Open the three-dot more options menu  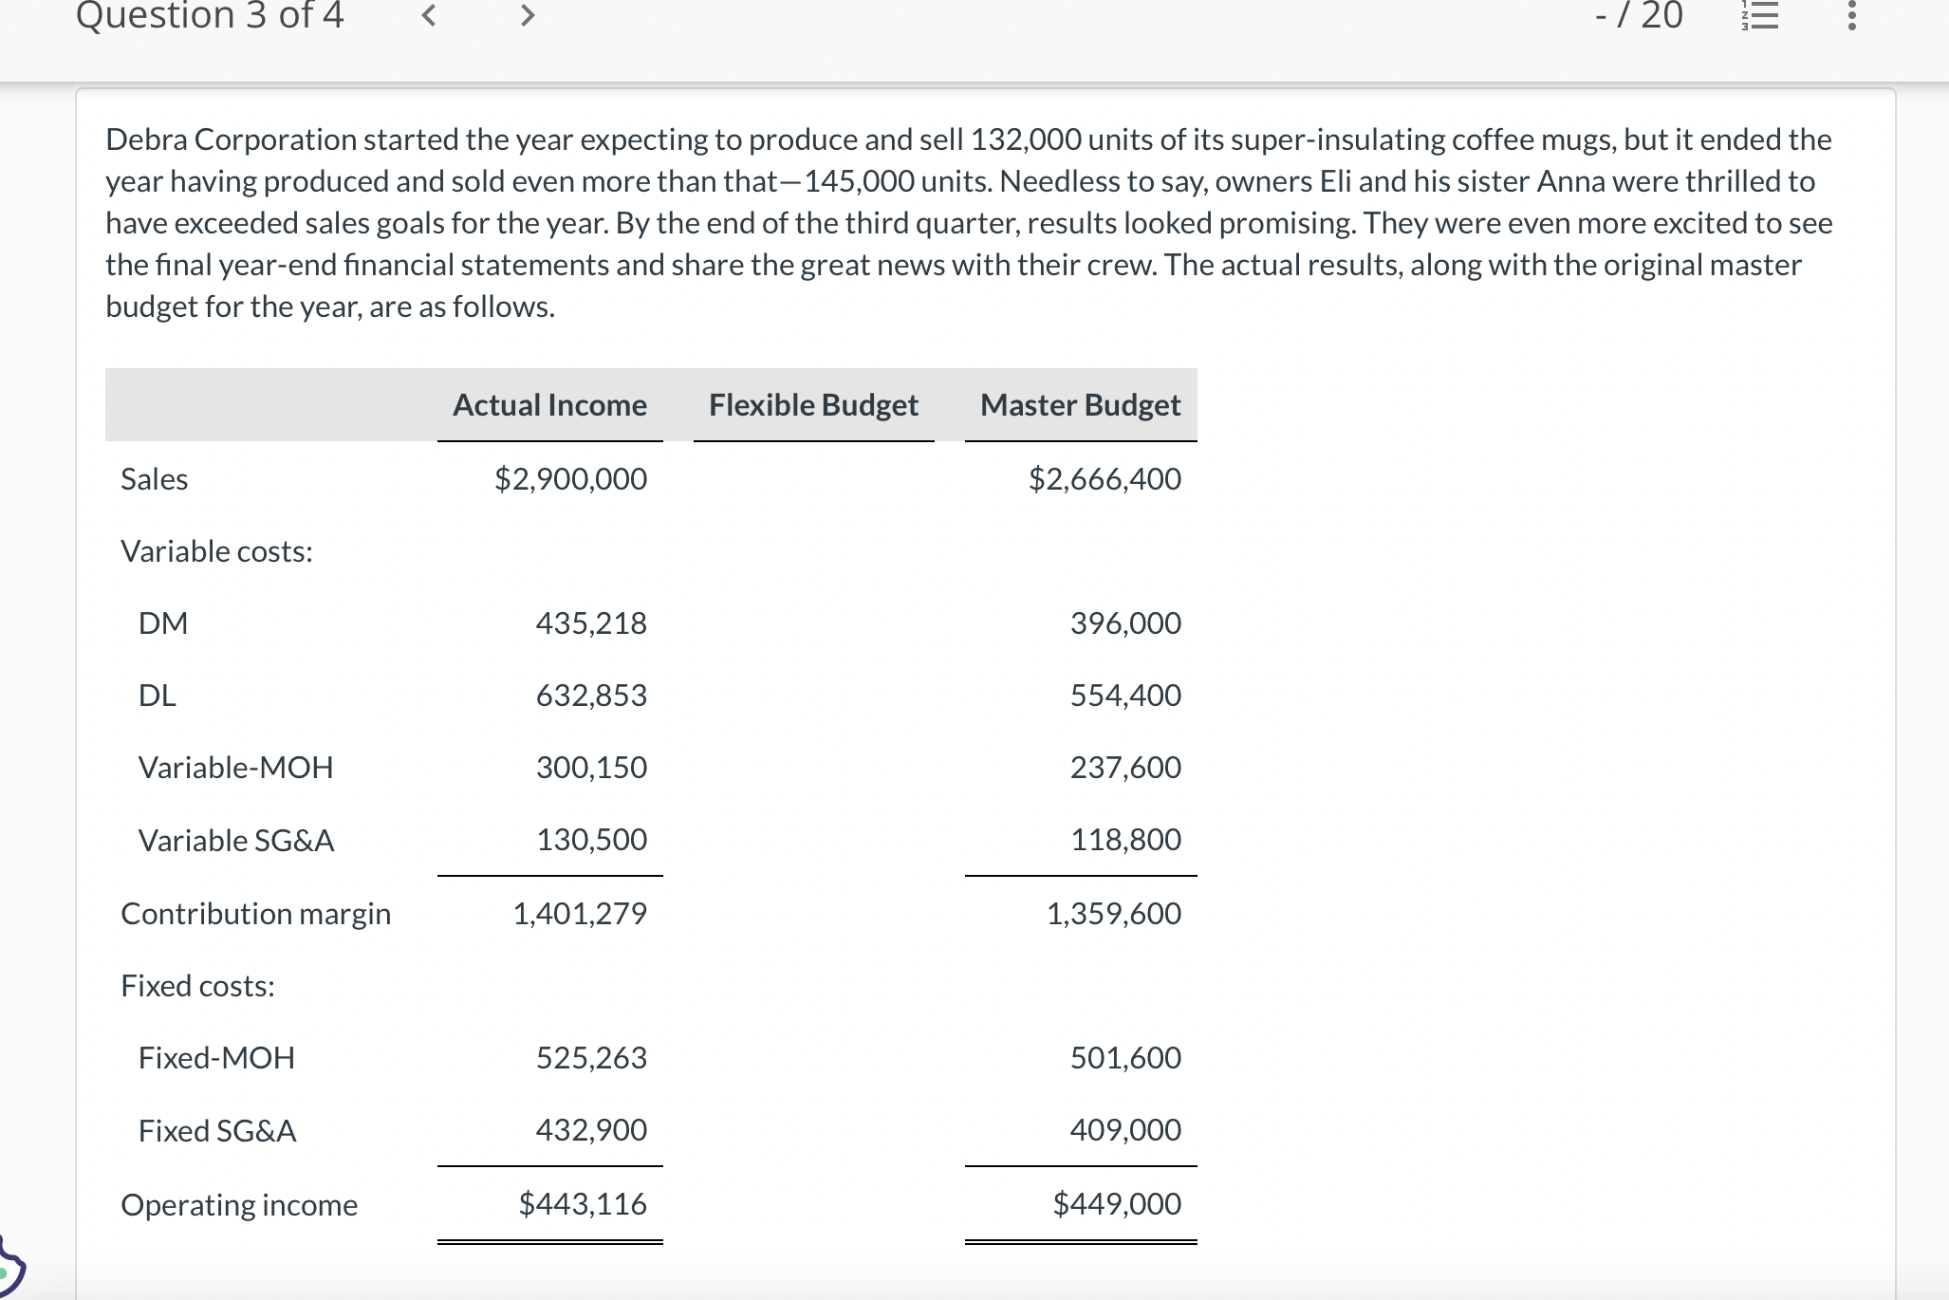tap(1851, 16)
